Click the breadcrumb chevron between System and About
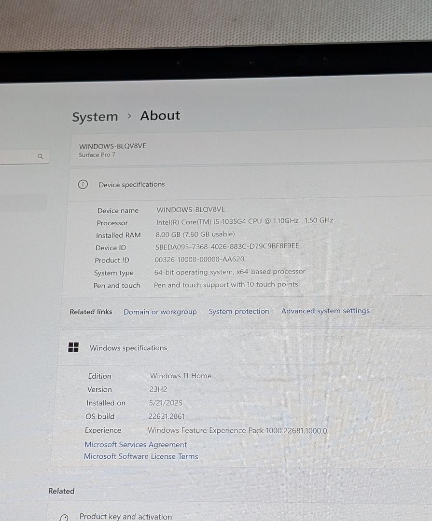Screen dimensions: 432x521 (129, 116)
